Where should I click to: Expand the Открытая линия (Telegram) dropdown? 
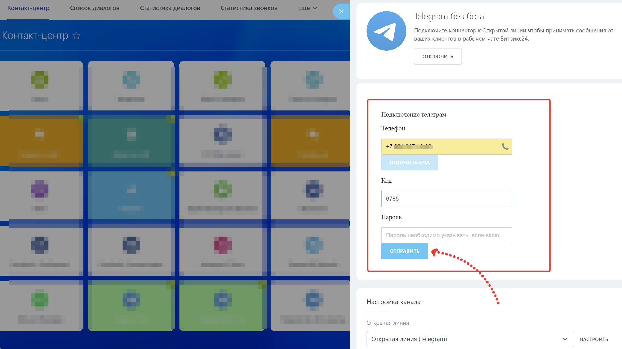click(x=464, y=339)
